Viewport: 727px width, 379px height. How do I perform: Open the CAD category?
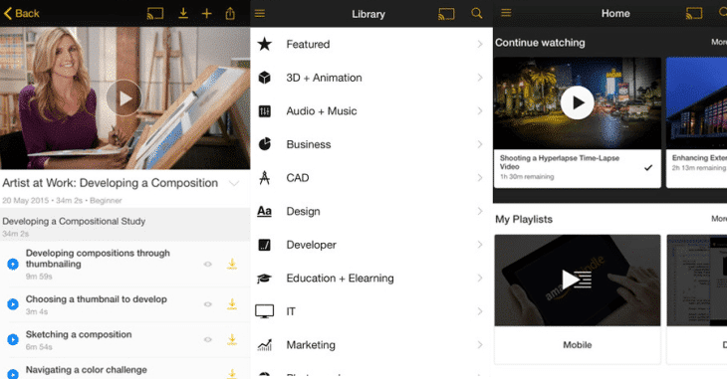click(371, 177)
